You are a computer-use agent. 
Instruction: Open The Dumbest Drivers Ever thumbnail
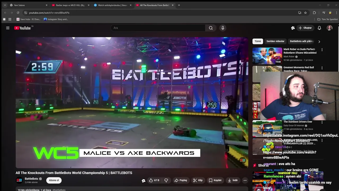[267, 128]
